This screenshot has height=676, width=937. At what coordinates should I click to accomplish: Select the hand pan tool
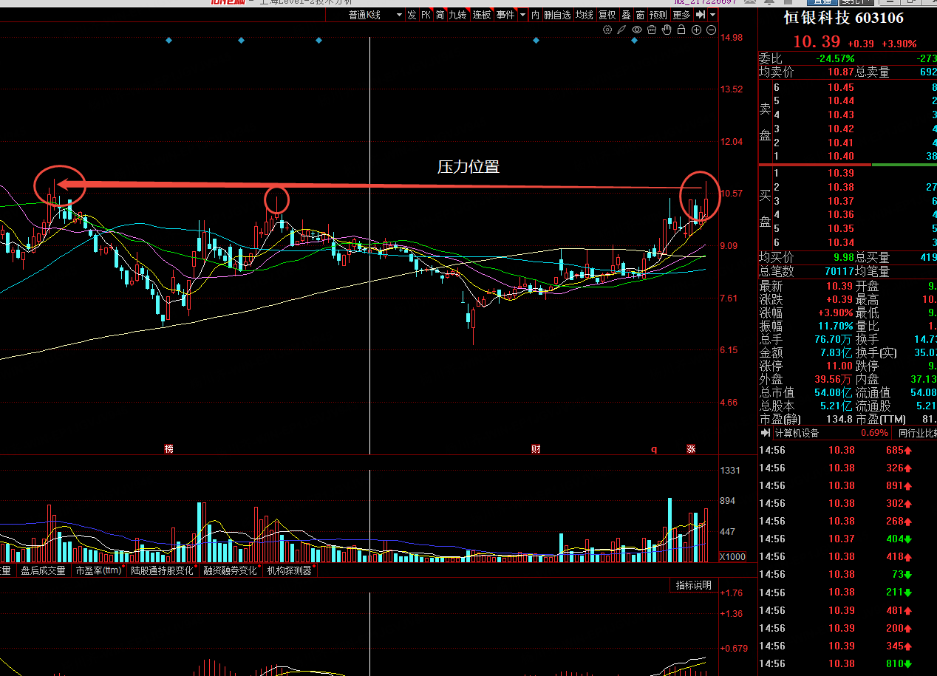coord(667,30)
